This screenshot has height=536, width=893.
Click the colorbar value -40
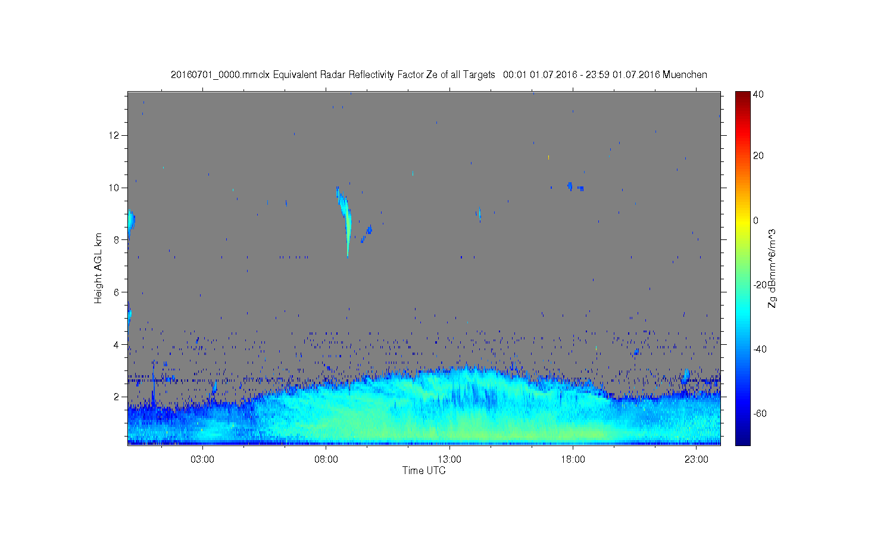[760, 349]
